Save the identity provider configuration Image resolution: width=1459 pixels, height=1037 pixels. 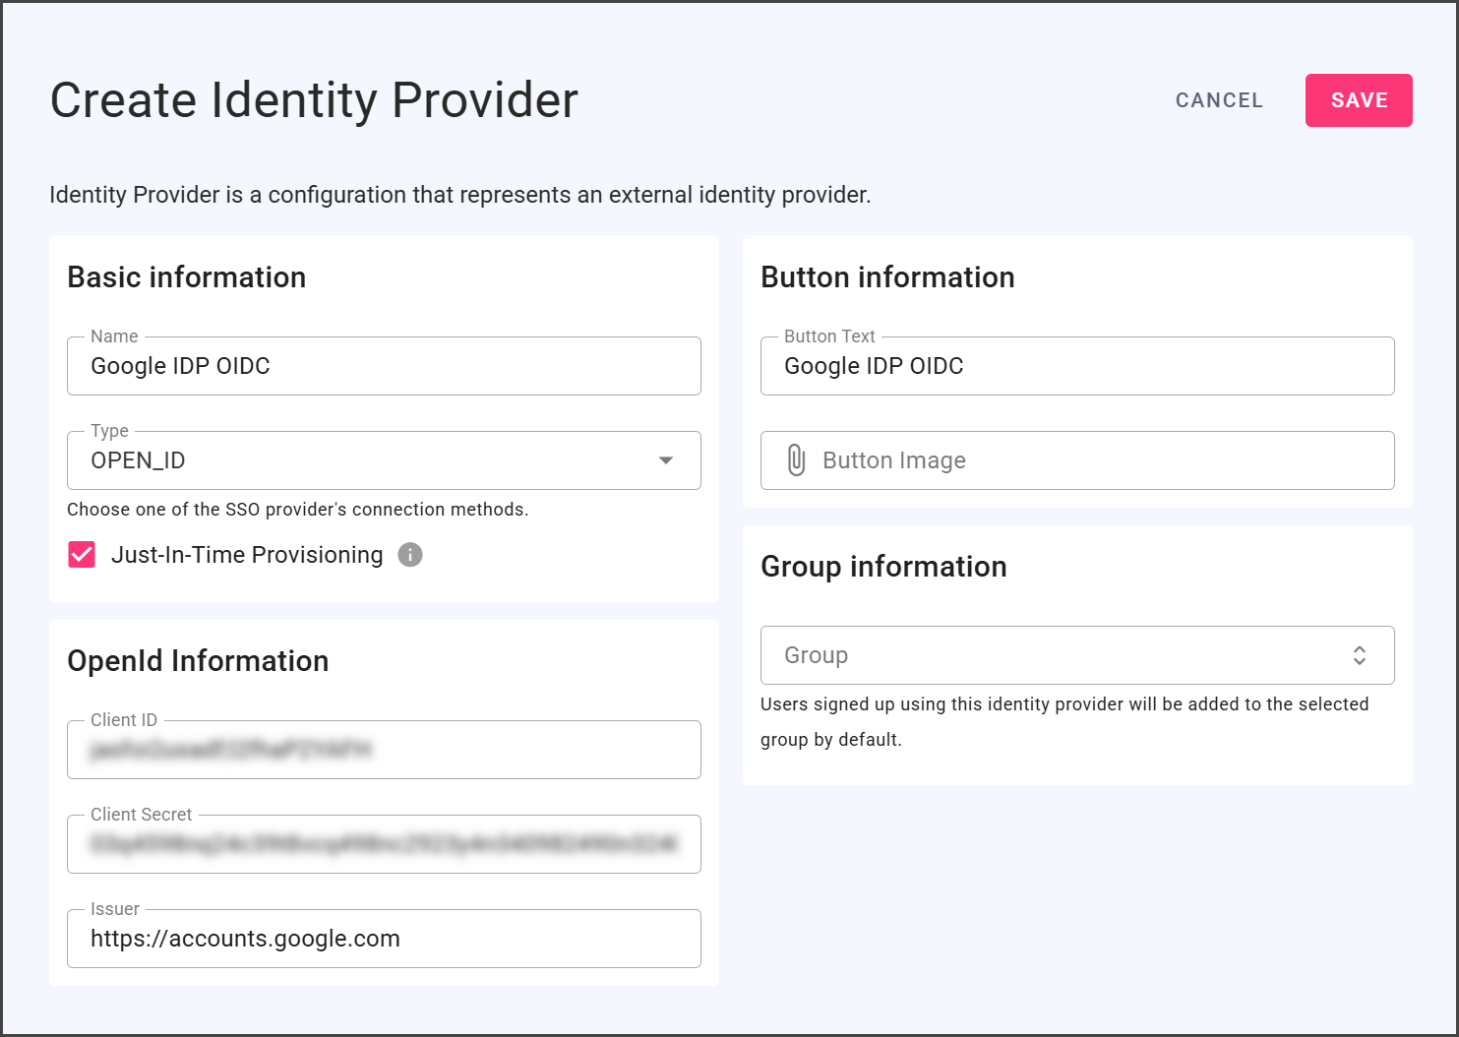coord(1358,100)
